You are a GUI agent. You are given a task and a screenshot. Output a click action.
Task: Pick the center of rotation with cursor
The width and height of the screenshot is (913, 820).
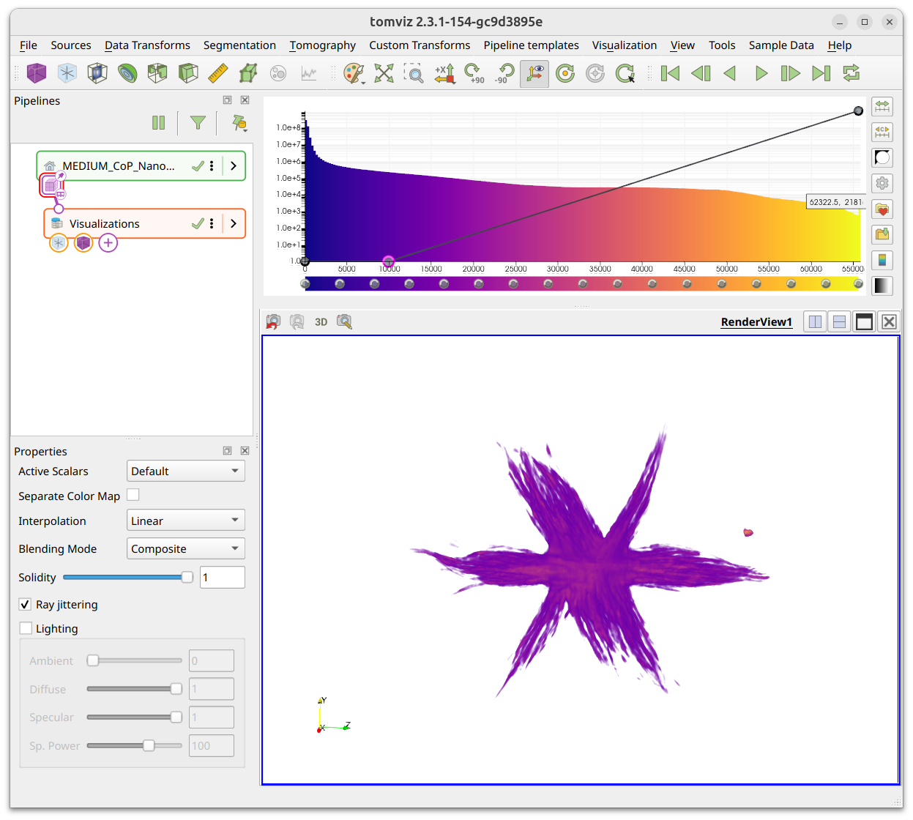point(625,73)
